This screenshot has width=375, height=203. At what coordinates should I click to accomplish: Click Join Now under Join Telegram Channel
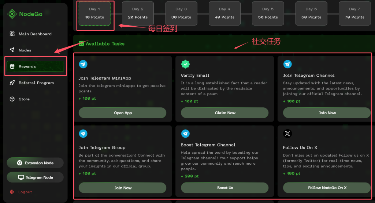[327, 113]
